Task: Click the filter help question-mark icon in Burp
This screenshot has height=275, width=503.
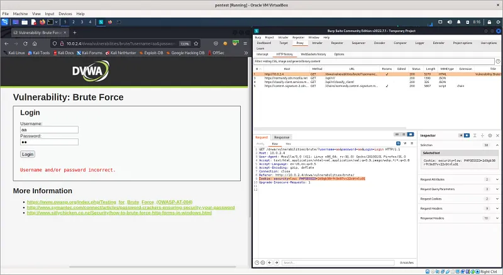Action: coord(498,61)
